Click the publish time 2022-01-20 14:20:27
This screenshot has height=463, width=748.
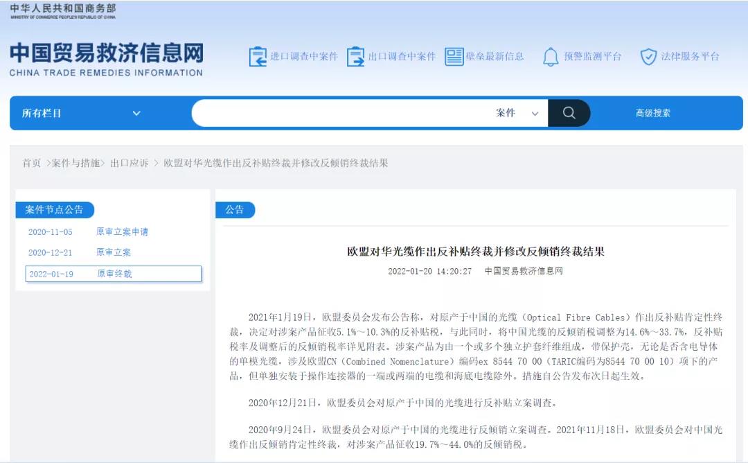point(430,271)
